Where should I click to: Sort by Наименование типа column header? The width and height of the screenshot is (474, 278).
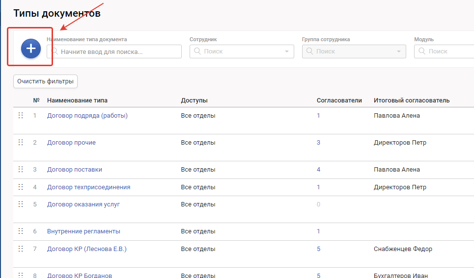tap(77, 101)
